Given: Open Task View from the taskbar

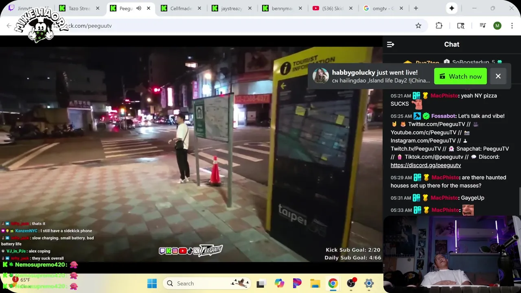Looking at the screenshot, I should pos(261,284).
